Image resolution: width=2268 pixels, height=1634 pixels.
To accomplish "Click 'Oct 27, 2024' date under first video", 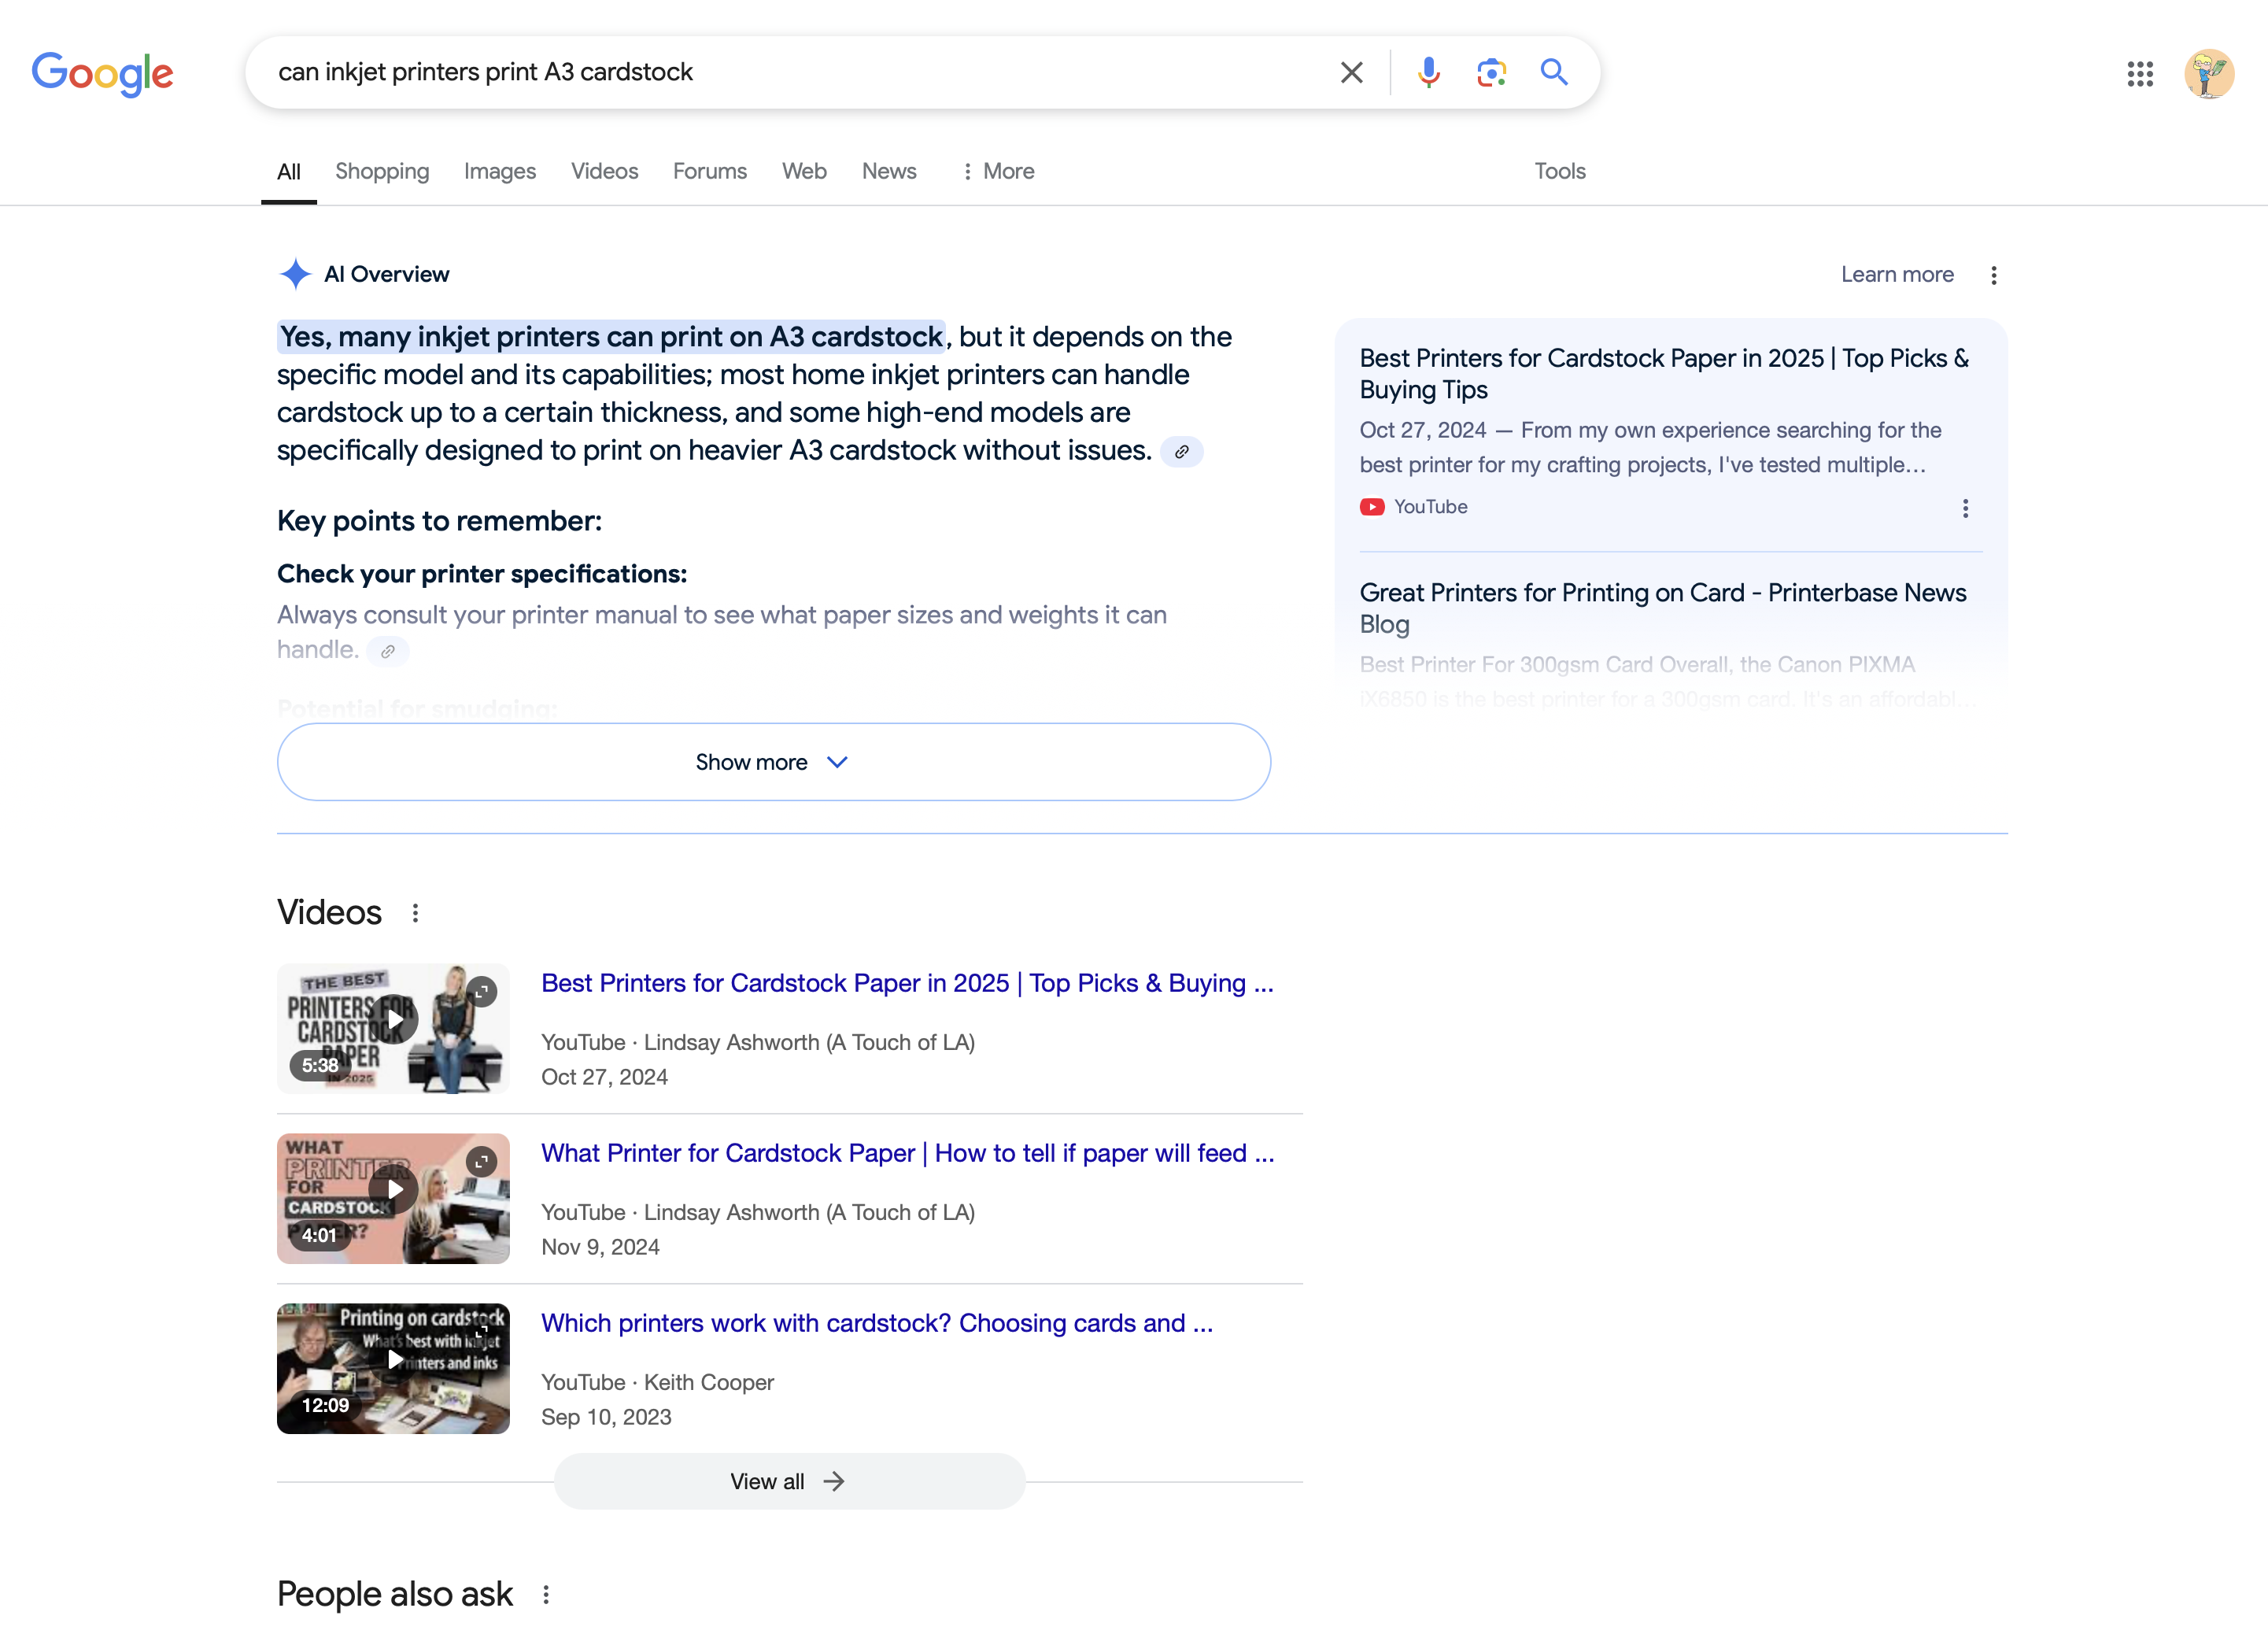I will click(x=604, y=1078).
